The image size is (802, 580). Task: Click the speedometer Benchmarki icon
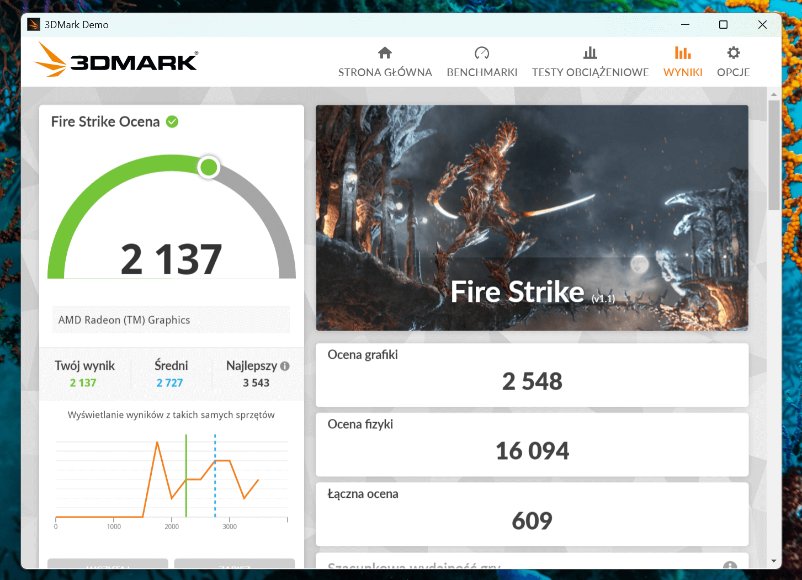point(482,53)
